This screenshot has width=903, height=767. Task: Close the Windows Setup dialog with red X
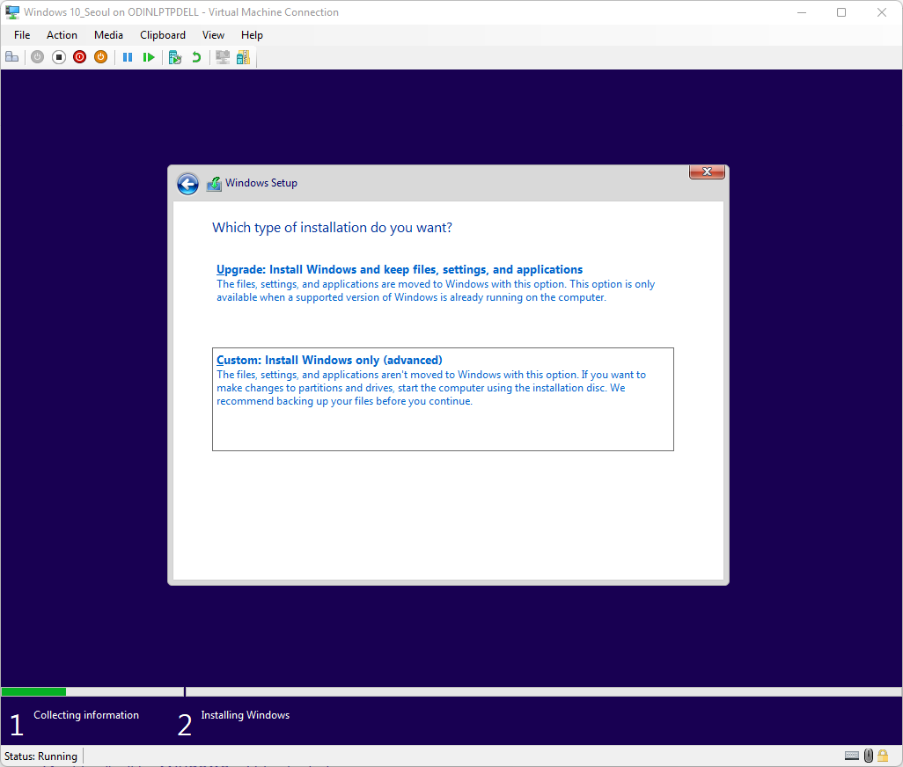(x=708, y=172)
